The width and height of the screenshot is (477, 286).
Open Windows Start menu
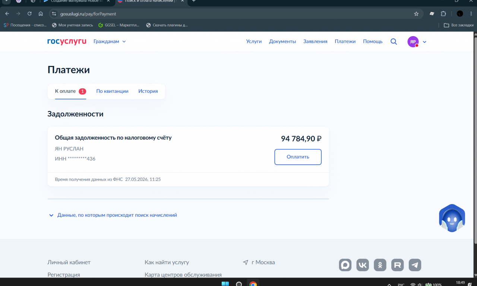(225, 284)
